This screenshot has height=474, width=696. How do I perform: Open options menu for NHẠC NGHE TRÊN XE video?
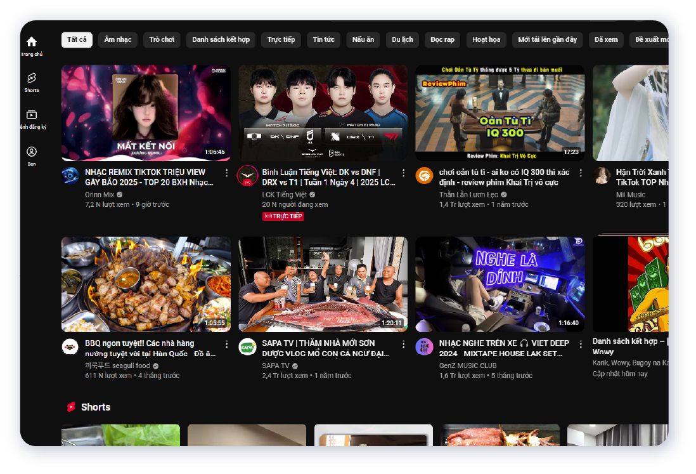click(581, 344)
